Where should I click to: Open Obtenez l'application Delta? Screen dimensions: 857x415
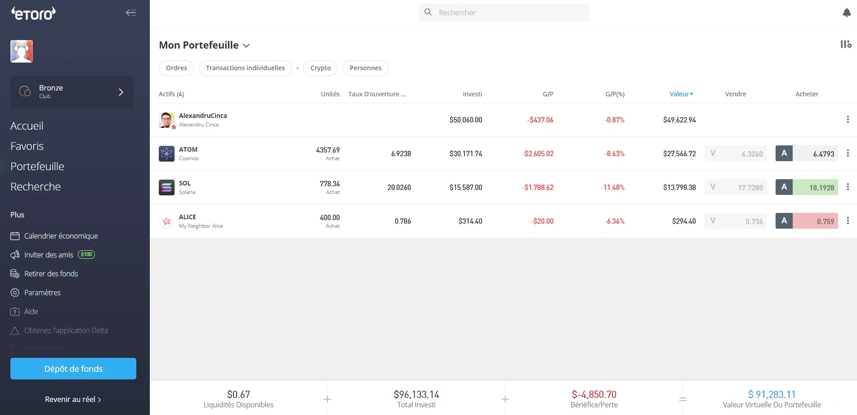coord(66,330)
